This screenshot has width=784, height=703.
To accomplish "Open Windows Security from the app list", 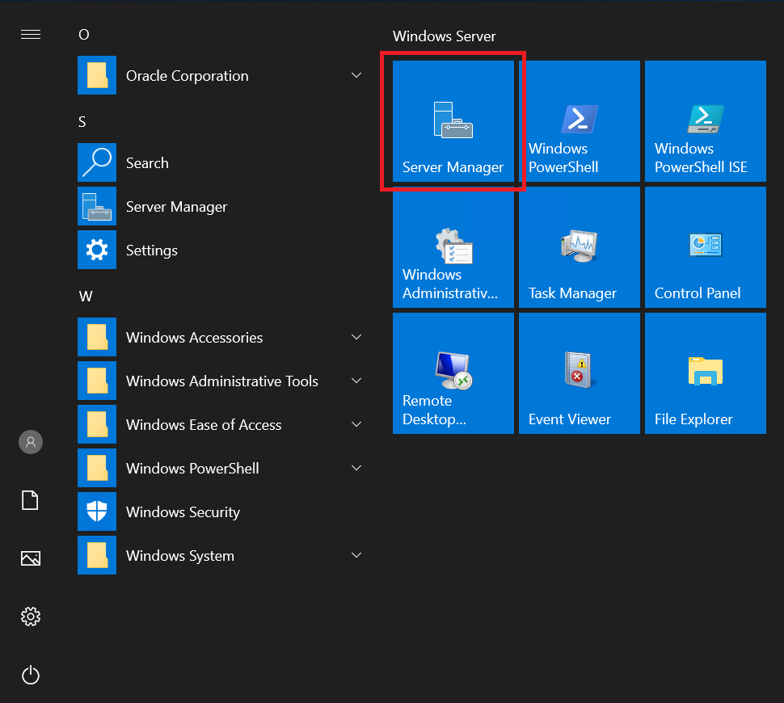I will point(183,512).
